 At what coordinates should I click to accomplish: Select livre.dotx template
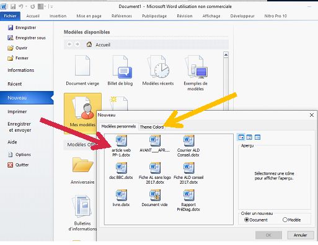[121, 198]
